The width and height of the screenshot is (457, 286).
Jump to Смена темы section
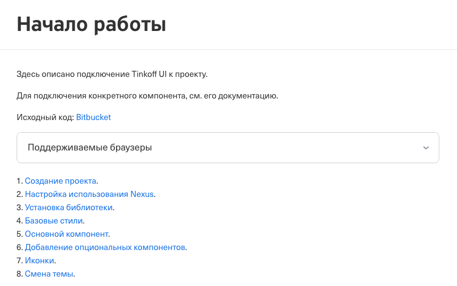tap(49, 274)
